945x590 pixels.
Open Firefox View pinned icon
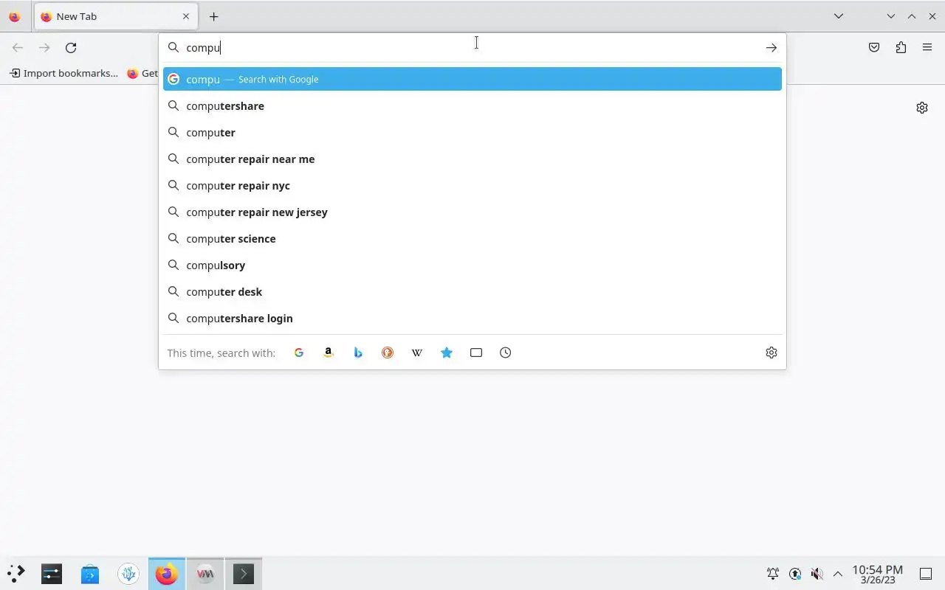14,16
